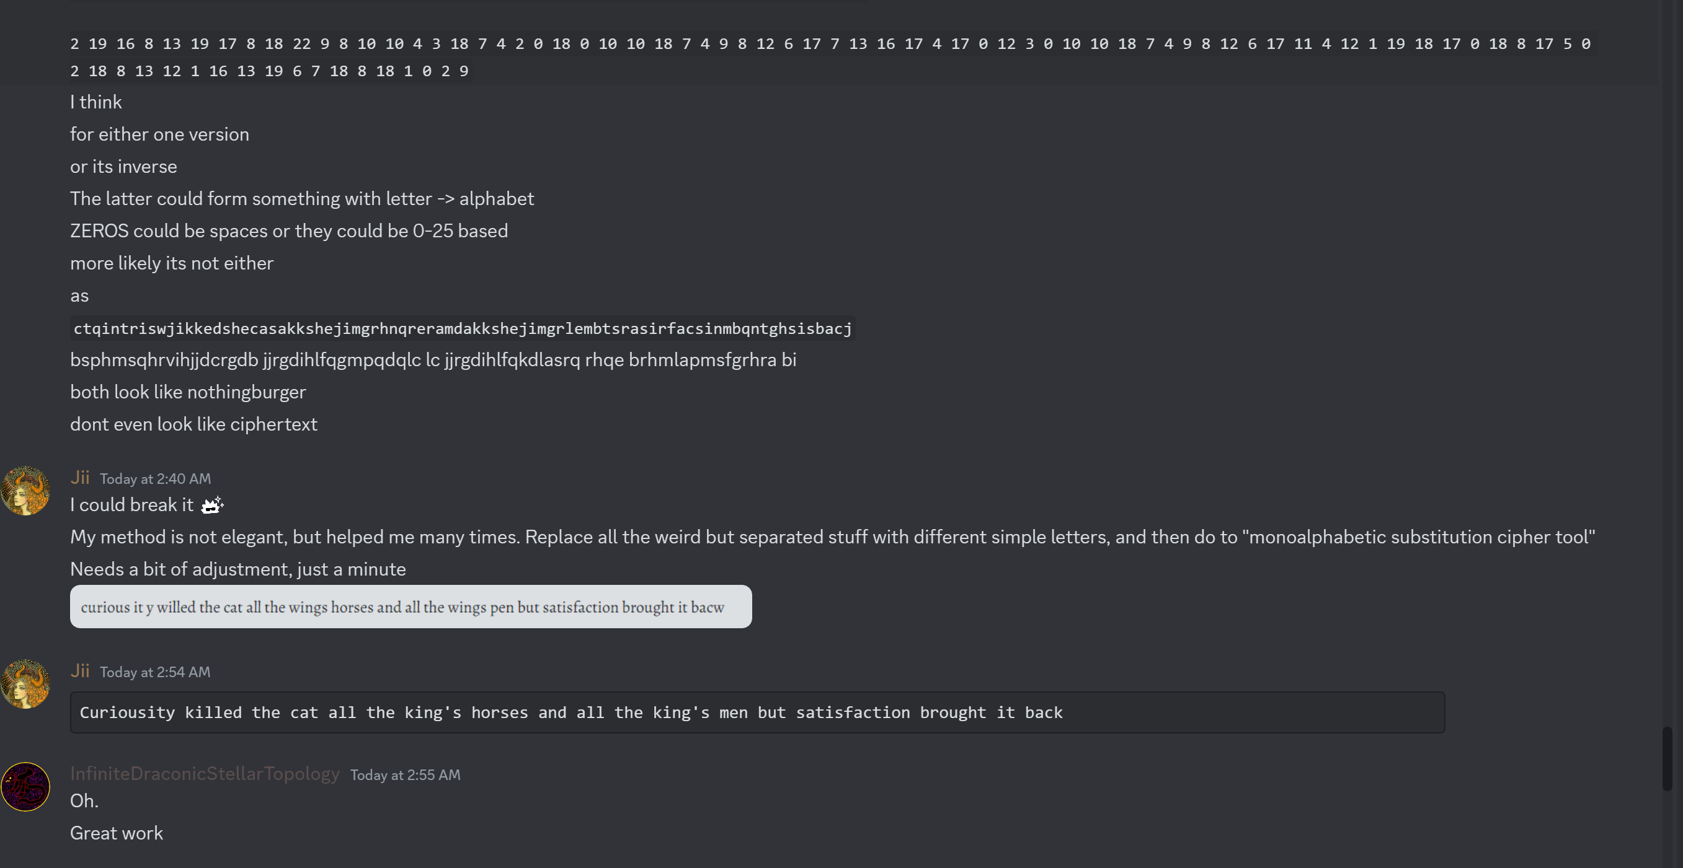
Task: Click the inline code starting with "ctqintris"
Action: pyautogui.click(x=463, y=328)
